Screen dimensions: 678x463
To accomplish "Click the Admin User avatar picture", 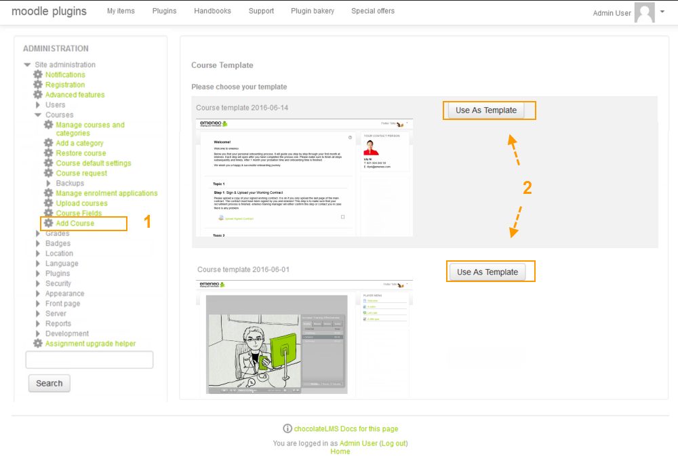I will 644,12.
